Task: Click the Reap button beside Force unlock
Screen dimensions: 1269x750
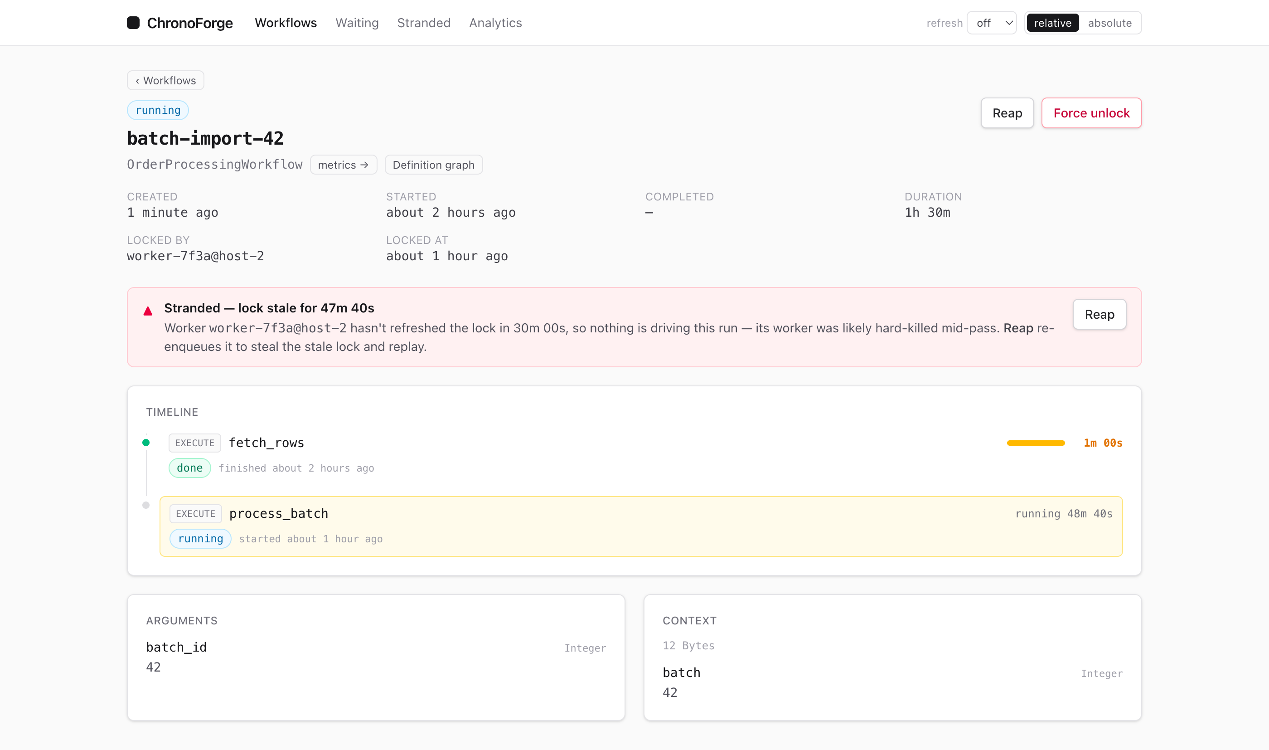Action: pyautogui.click(x=1007, y=113)
